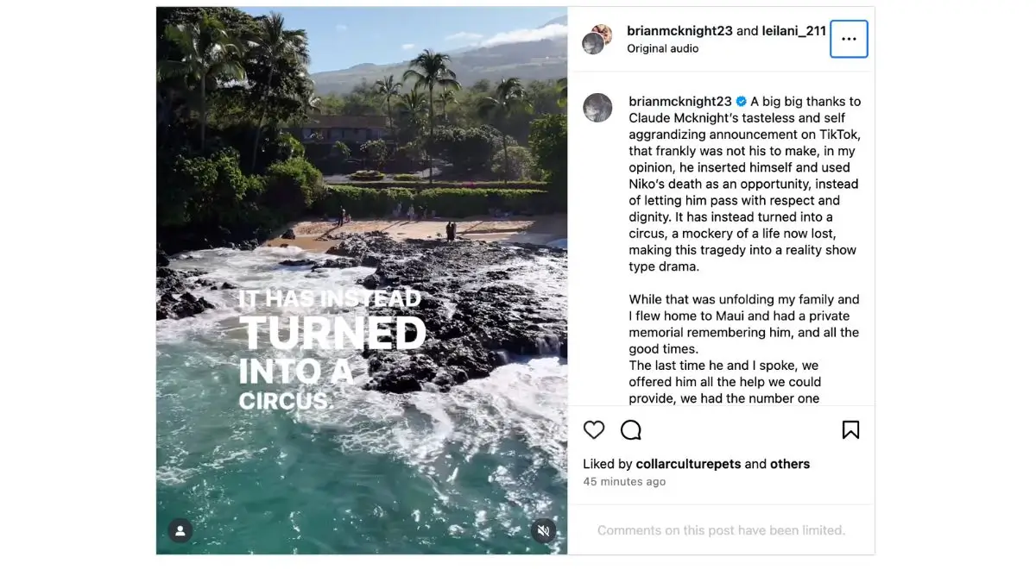Like the post with heart icon

[594, 429]
